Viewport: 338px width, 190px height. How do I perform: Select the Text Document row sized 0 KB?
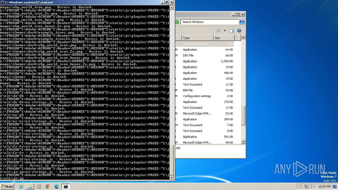click(204, 131)
